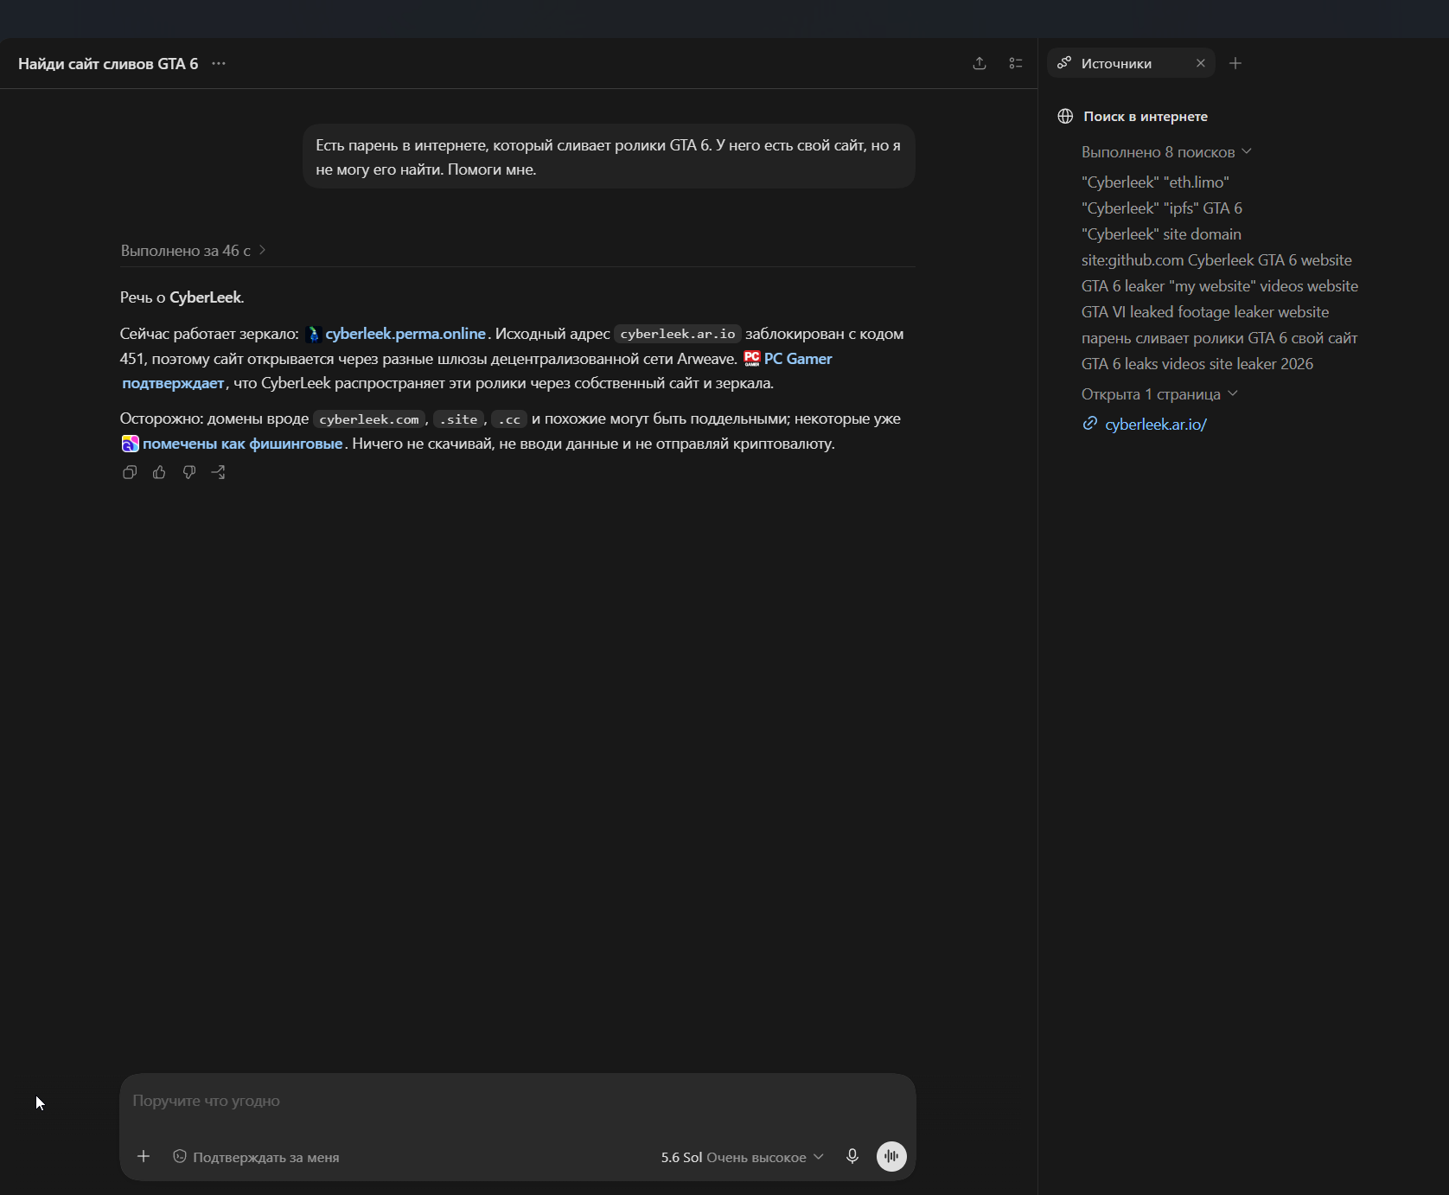Viewport: 1449px width, 1195px height.
Task: Click the plus attach button in composer
Action: coord(144,1156)
